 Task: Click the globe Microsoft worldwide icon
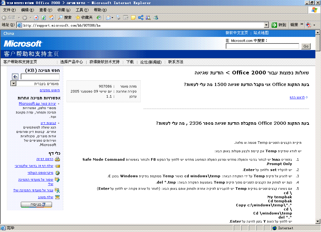pyautogui.click(x=58, y=173)
